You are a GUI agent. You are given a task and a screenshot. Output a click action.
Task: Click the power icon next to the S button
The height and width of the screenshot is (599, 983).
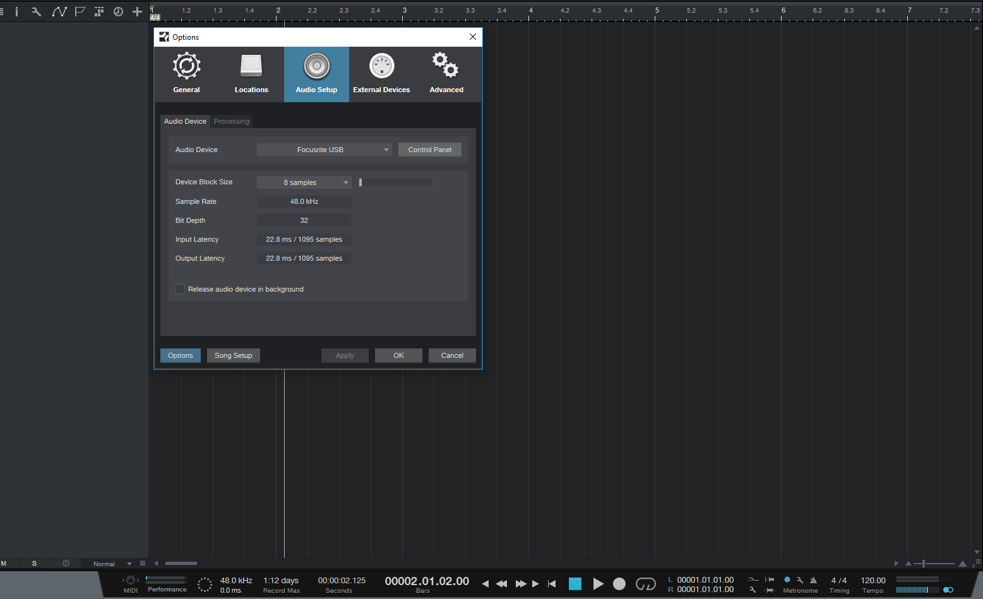point(66,563)
